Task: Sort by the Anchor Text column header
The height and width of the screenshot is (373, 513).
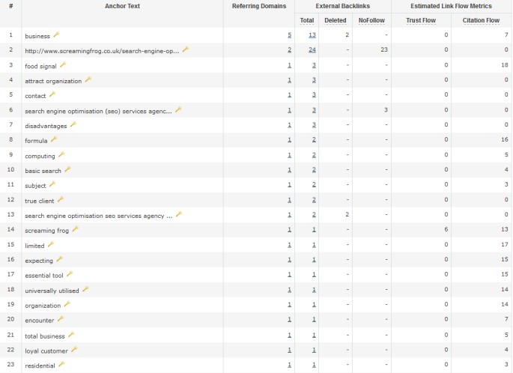Action: (122, 6)
